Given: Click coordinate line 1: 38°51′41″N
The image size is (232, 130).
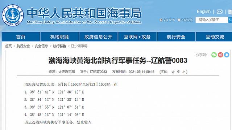Looking at the screenshot, I should [x=54, y=92].
